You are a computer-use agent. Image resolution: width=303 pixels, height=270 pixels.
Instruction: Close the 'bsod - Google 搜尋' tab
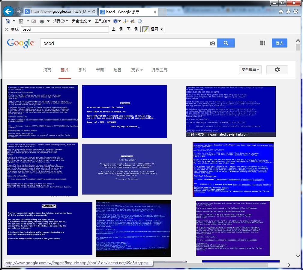(155, 12)
